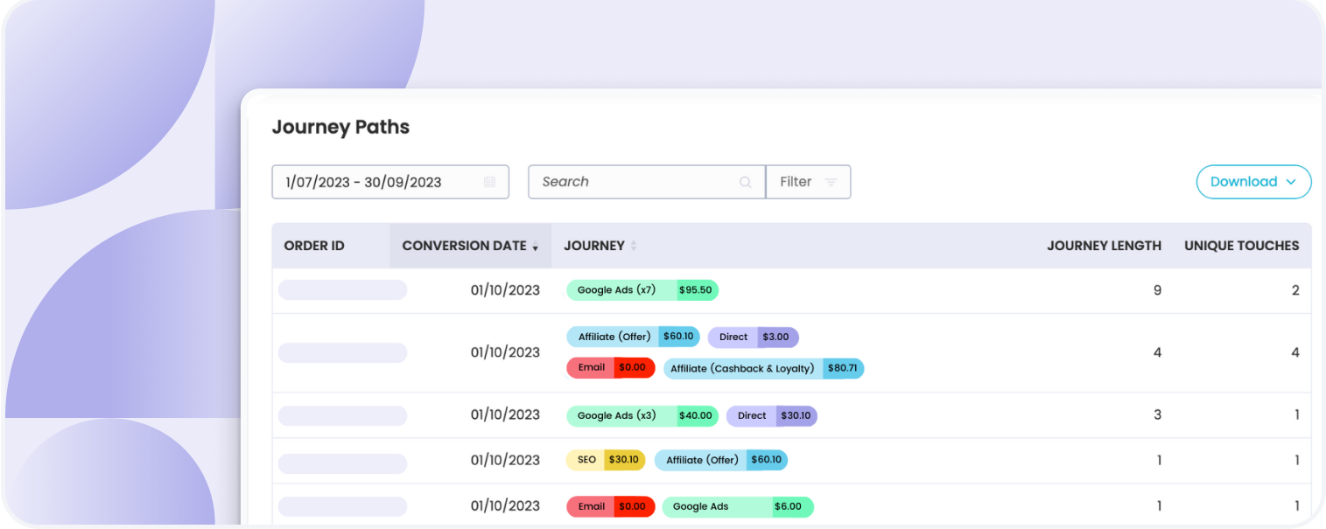1326x529 pixels.
Task: Open the first row order ID placeholder
Action: 342,290
